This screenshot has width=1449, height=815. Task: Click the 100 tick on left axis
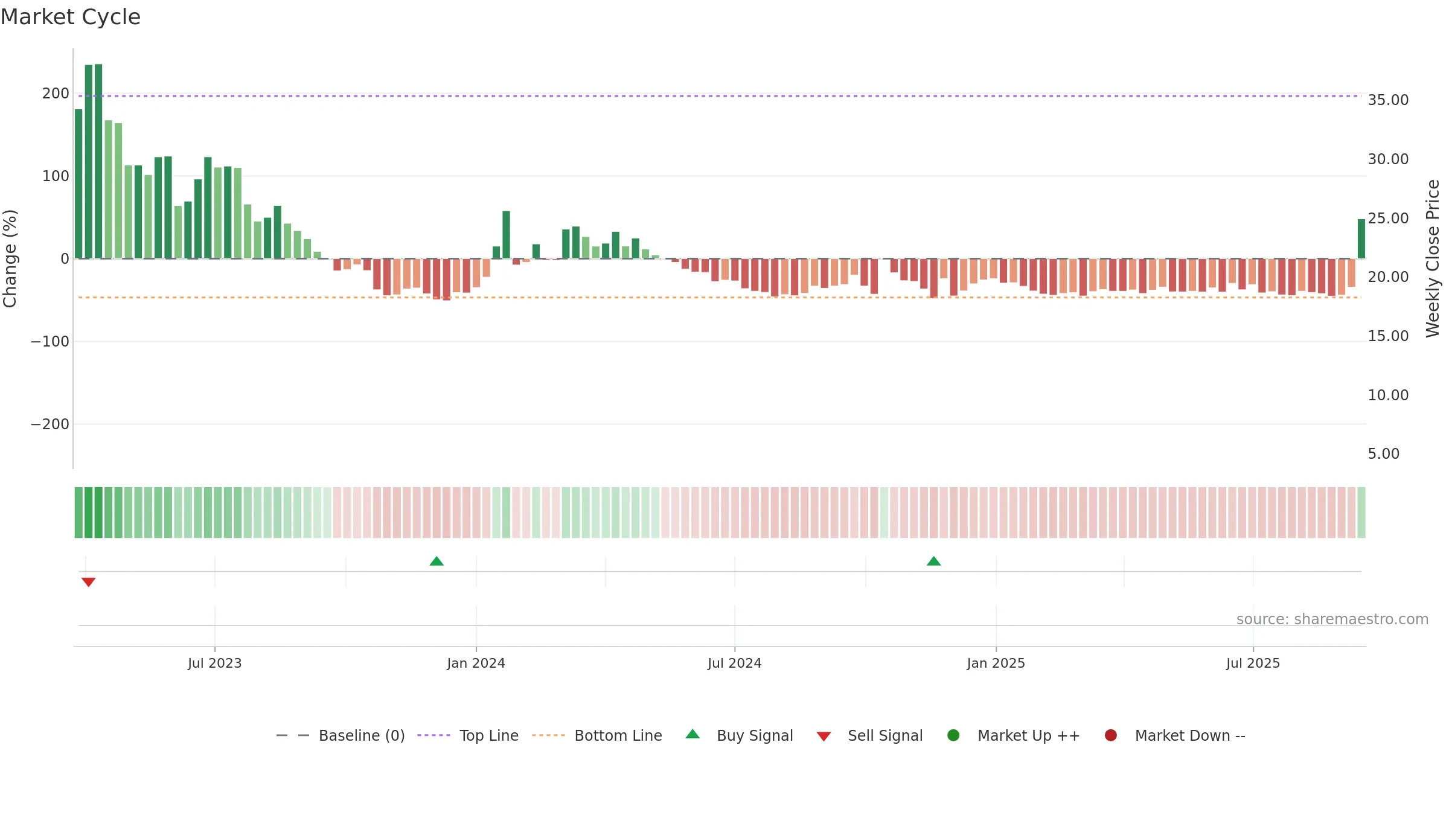click(56, 176)
